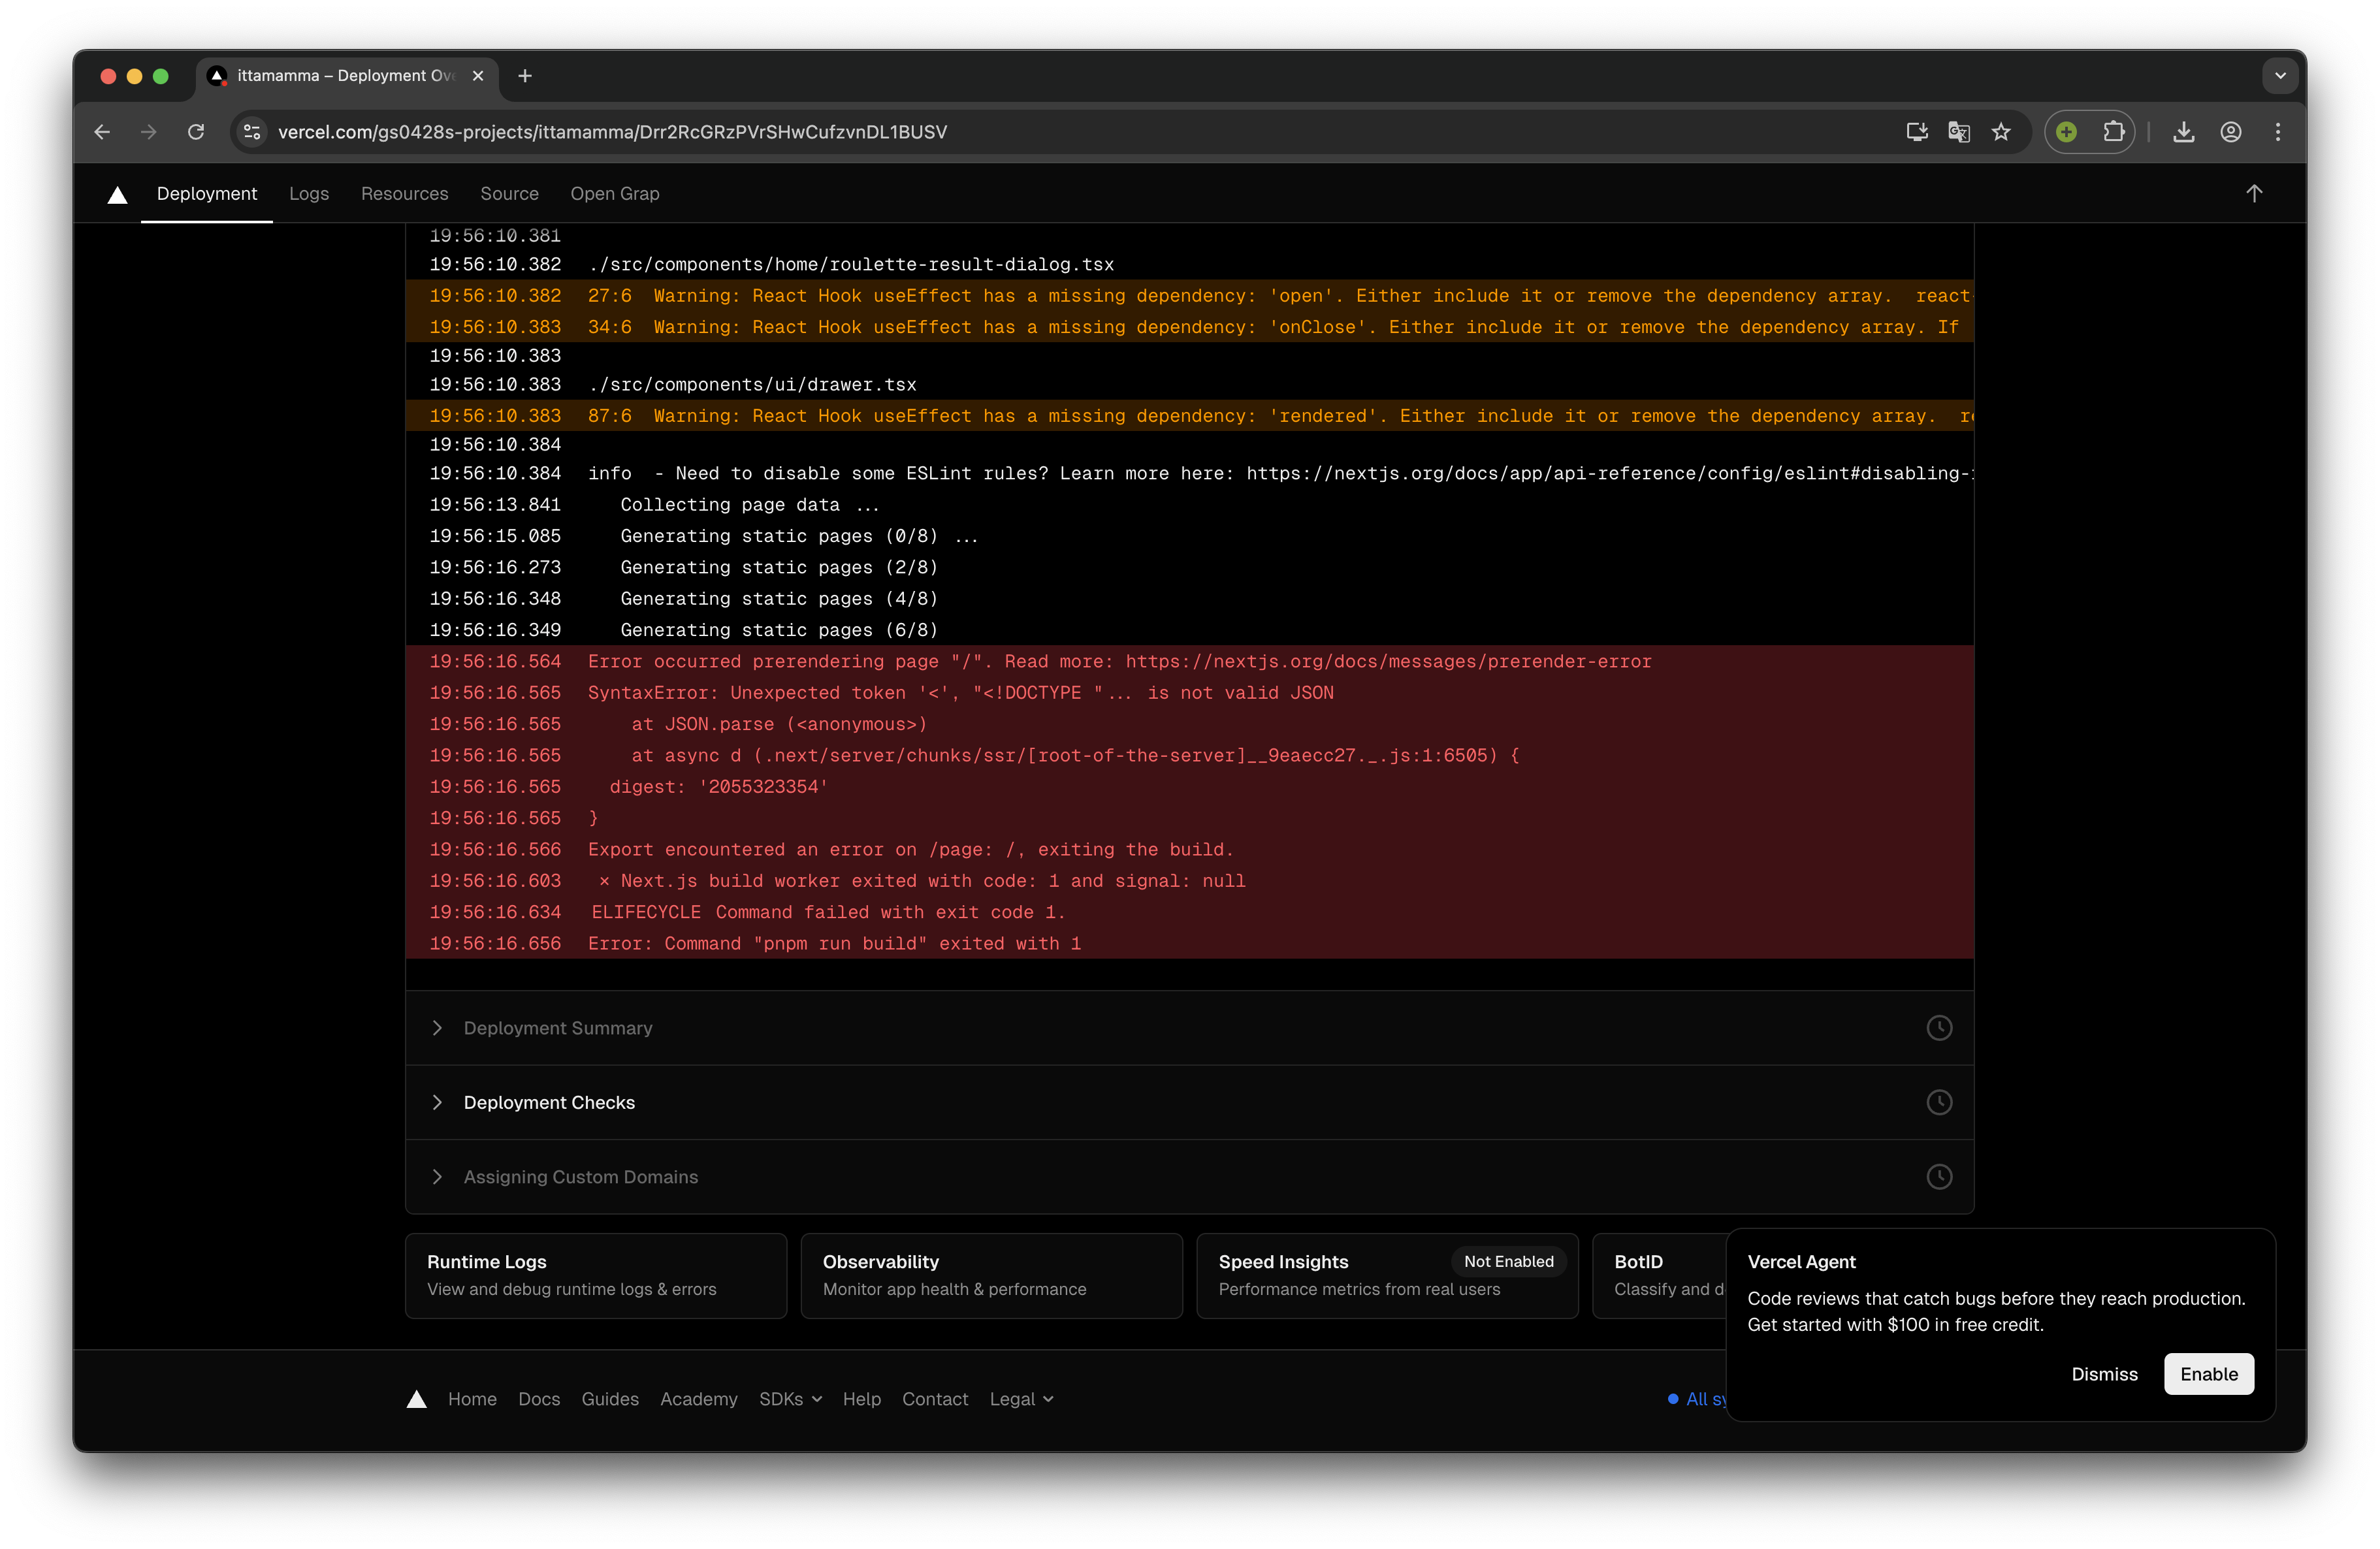Expand the Deployment Summary section
This screenshot has width=2380, height=1549.
pos(557,1028)
